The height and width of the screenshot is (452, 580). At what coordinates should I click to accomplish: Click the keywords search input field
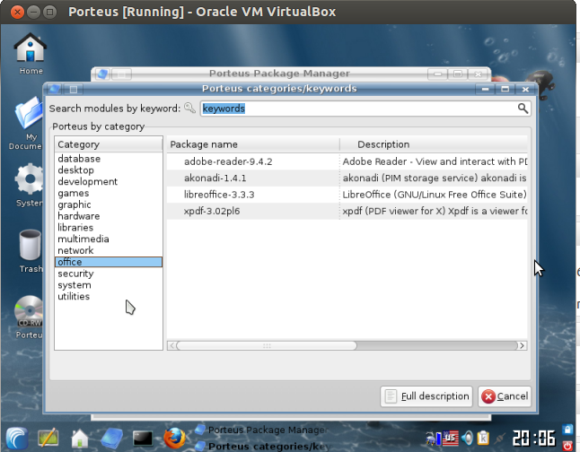tap(365, 109)
